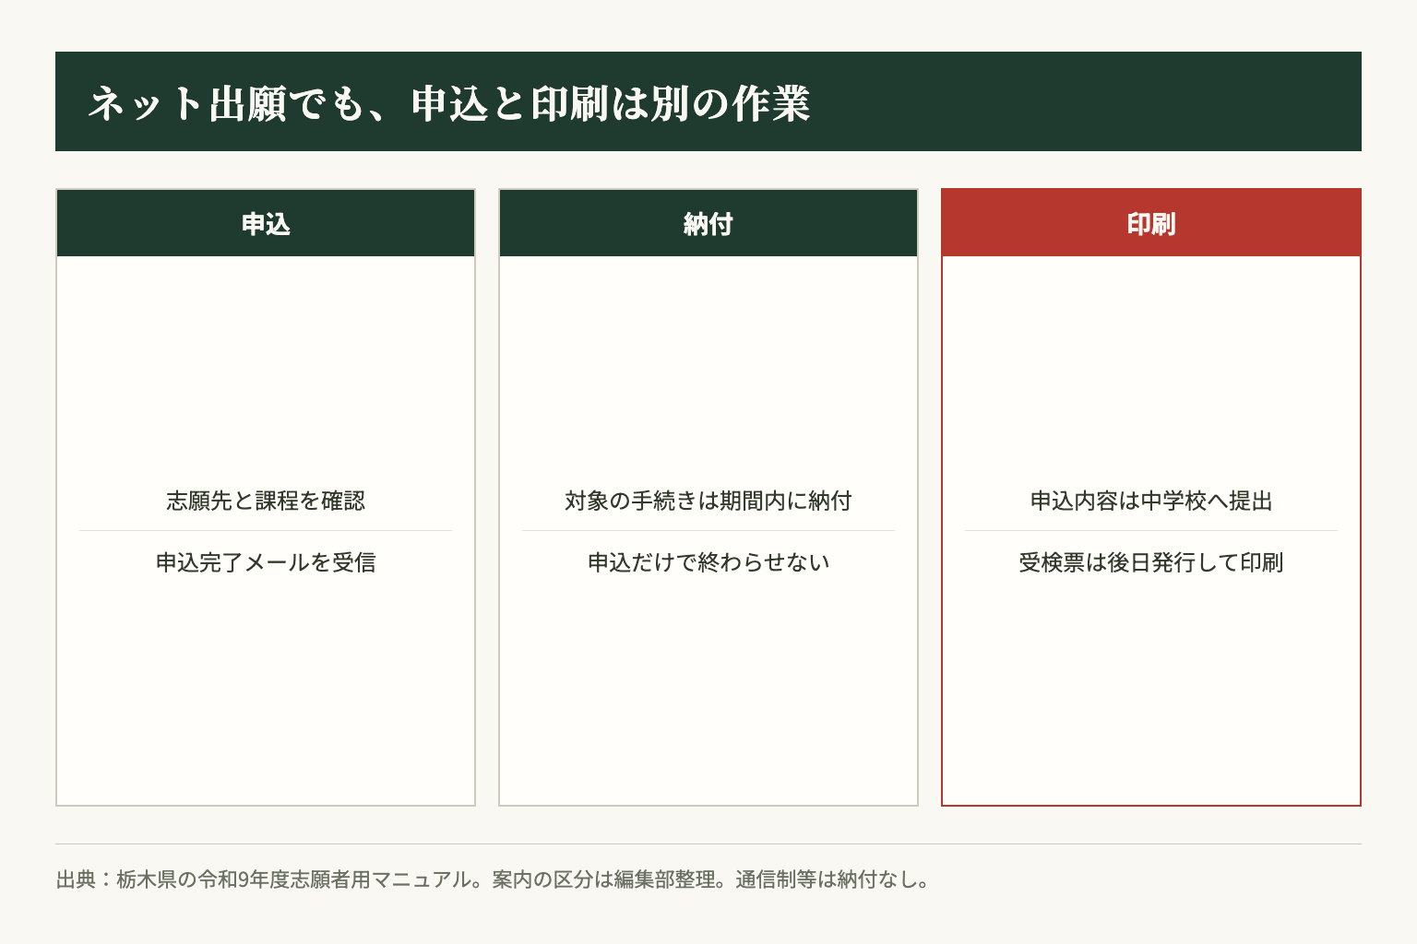Click the text 志願先と課程を確認
1417x944 pixels.
(x=266, y=501)
